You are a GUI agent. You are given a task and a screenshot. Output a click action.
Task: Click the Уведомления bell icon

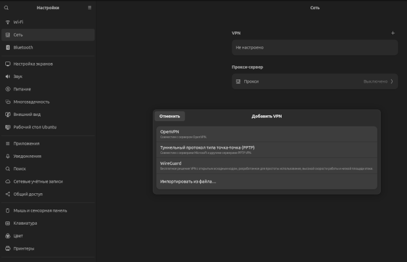tap(8, 156)
